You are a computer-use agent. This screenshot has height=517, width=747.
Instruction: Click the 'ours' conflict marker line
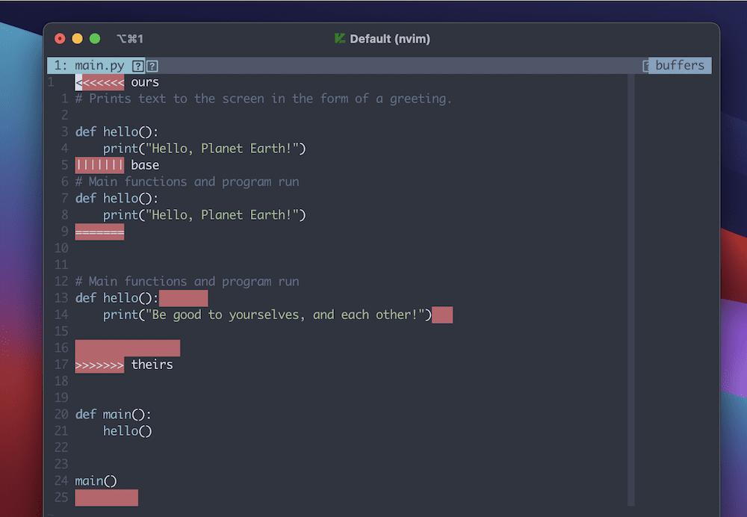point(117,82)
